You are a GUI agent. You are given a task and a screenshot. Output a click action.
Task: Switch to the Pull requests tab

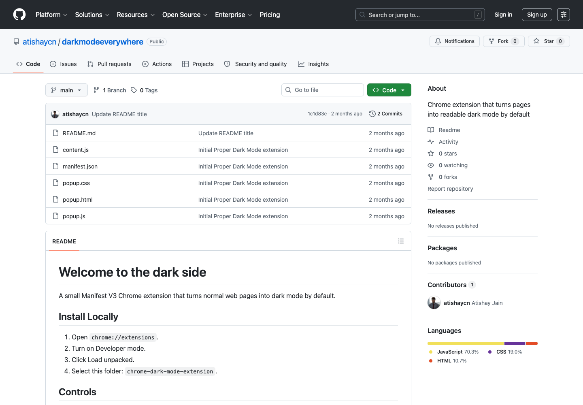pyautogui.click(x=109, y=64)
